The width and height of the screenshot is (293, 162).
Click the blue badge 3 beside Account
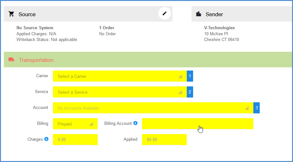tap(257, 108)
